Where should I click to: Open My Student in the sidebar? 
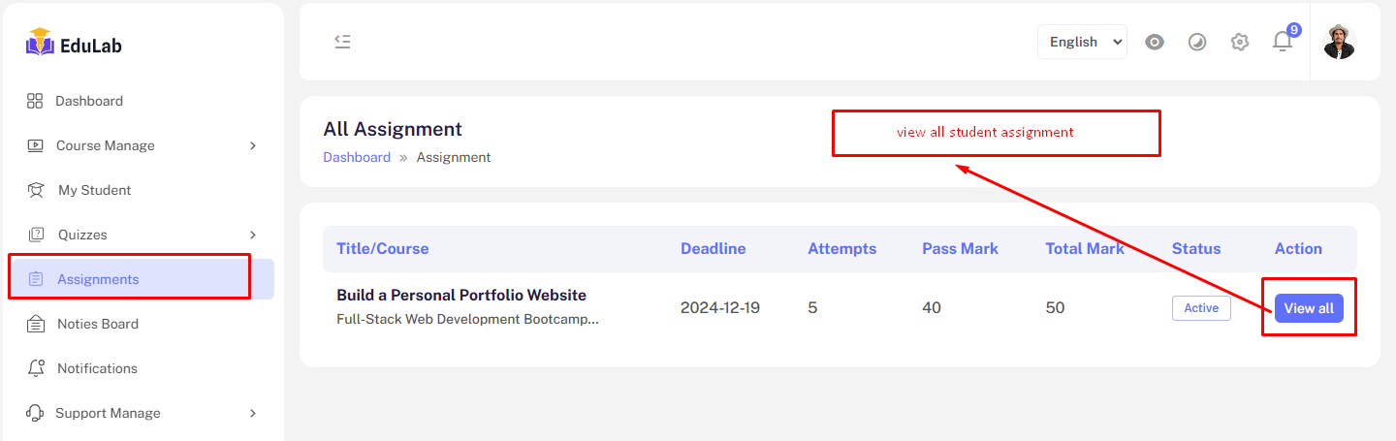94,190
